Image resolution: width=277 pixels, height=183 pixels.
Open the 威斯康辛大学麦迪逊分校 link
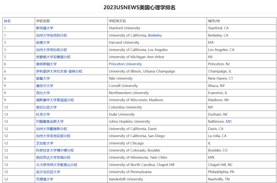point(55,100)
